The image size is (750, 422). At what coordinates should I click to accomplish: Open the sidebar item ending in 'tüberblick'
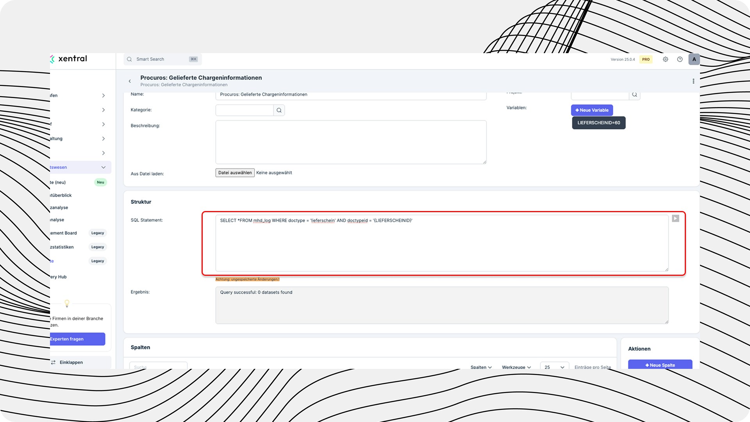61,195
